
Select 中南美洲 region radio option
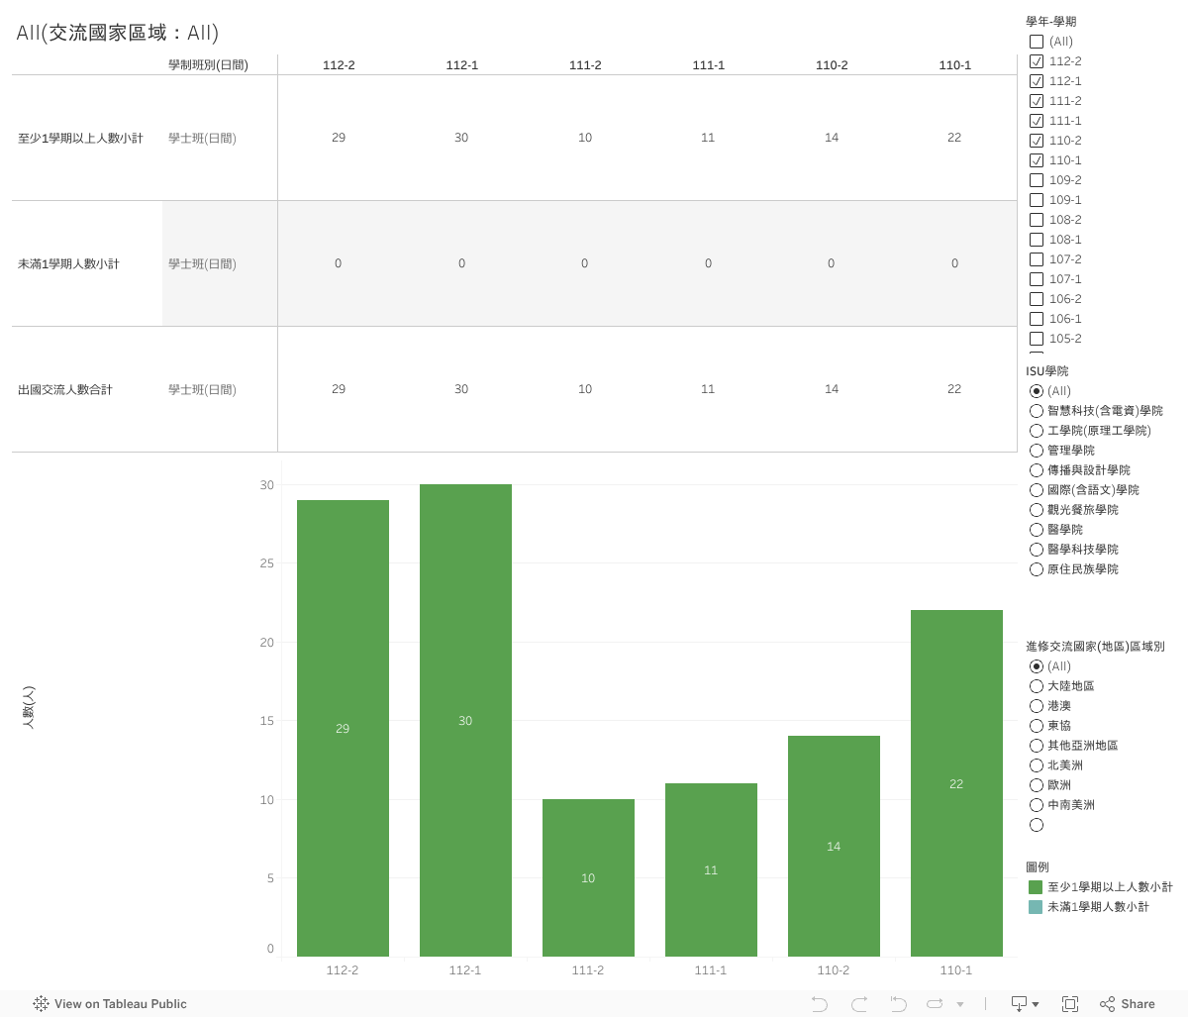pos(1037,805)
